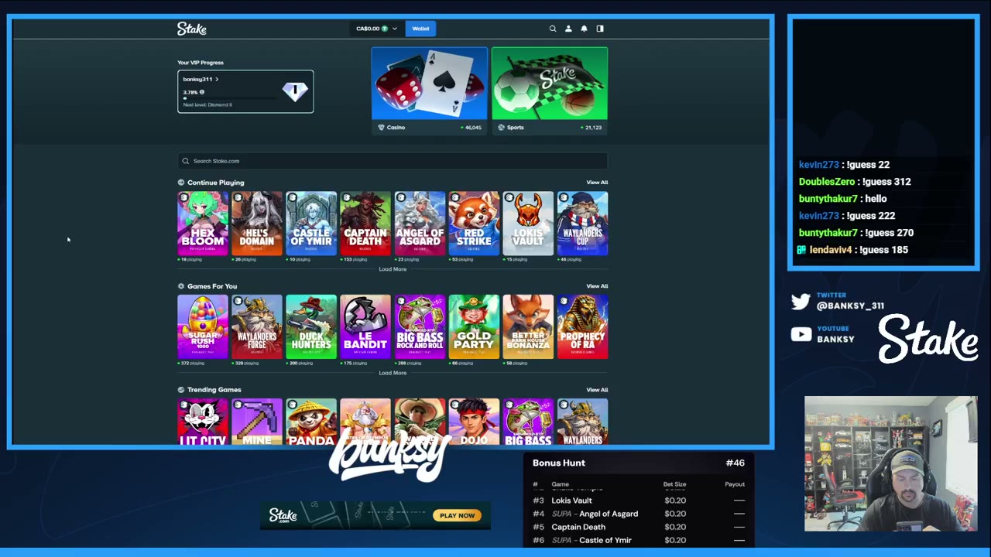Click the 'Castle of Ymir' Bonus Hunt row
This screenshot has width=991, height=557.
tap(639, 540)
